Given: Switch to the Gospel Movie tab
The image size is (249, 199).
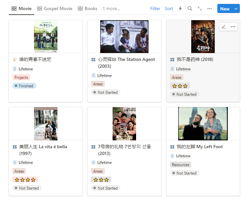Looking at the screenshot, I should tap(54, 9).
